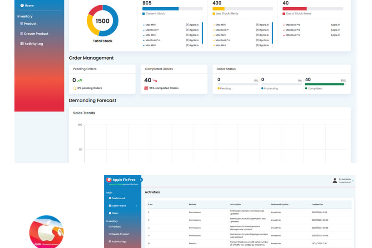
Task: Collapse the Apple Fix Pros sidebar with the chevron
Action: point(141,180)
